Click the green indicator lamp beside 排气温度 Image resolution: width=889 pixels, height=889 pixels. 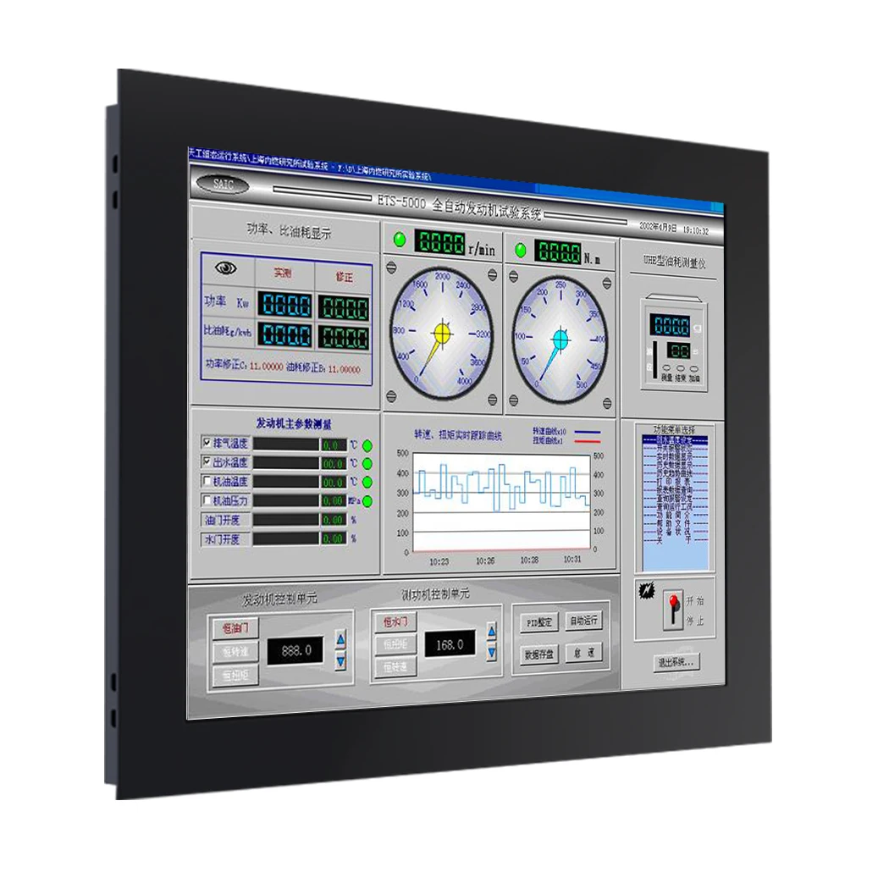(367, 445)
